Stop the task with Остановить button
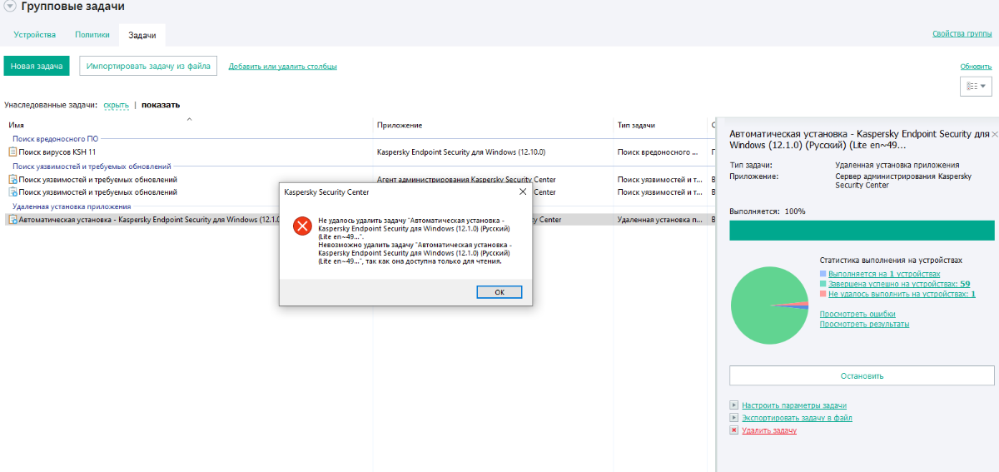 (x=862, y=375)
